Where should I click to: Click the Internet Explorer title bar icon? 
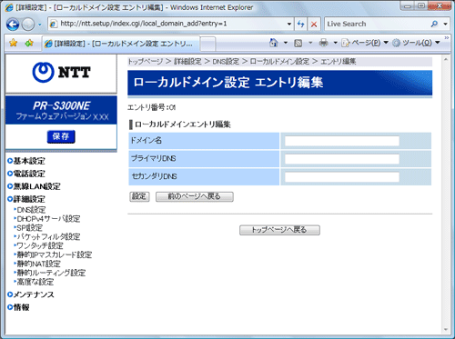pyautogui.click(x=9, y=7)
